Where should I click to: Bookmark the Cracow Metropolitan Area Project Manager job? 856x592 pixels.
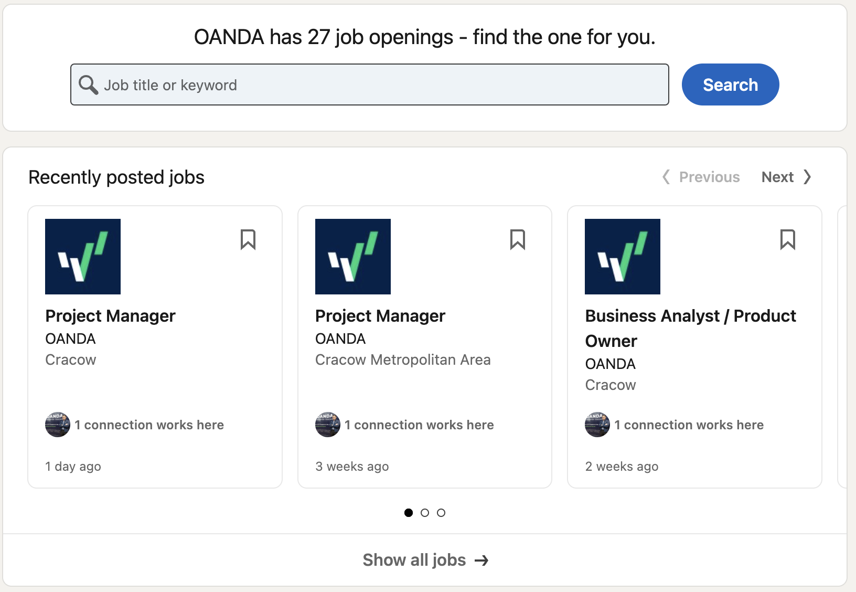tap(518, 240)
